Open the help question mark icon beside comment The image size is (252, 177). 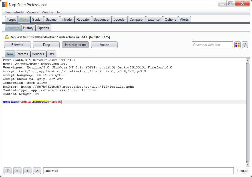[245, 45]
